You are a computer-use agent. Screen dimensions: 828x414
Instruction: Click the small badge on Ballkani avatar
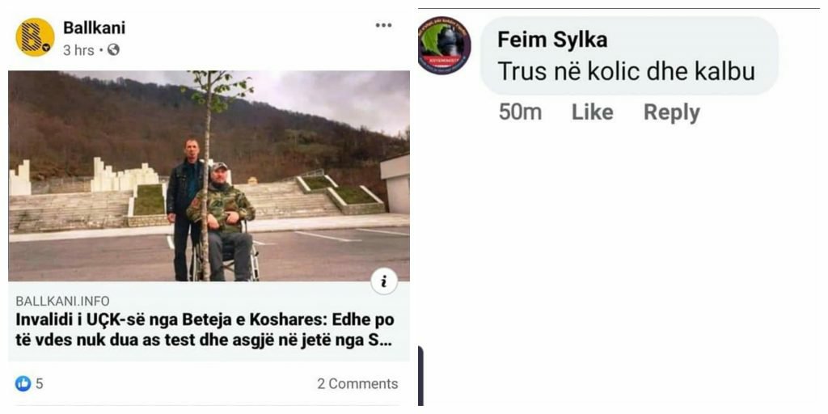(47, 49)
